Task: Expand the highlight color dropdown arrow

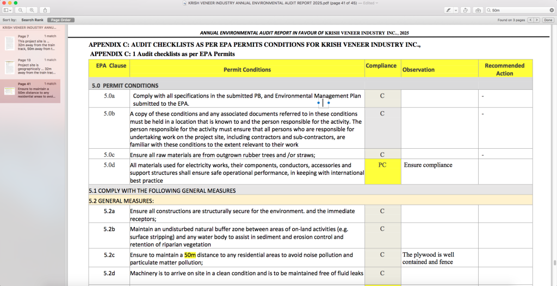Action: 456,10
